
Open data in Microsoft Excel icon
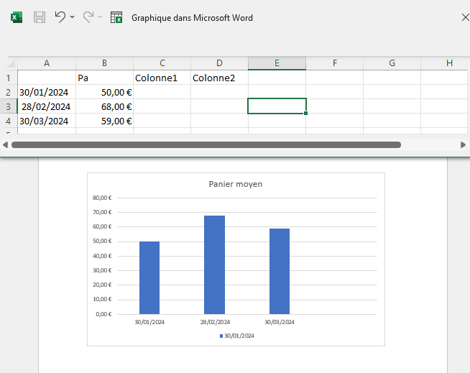pyautogui.click(x=116, y=17)
